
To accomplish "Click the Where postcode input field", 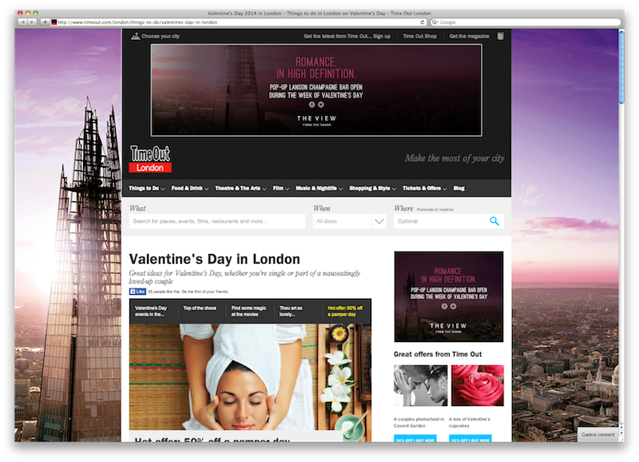I will [440, 221].
